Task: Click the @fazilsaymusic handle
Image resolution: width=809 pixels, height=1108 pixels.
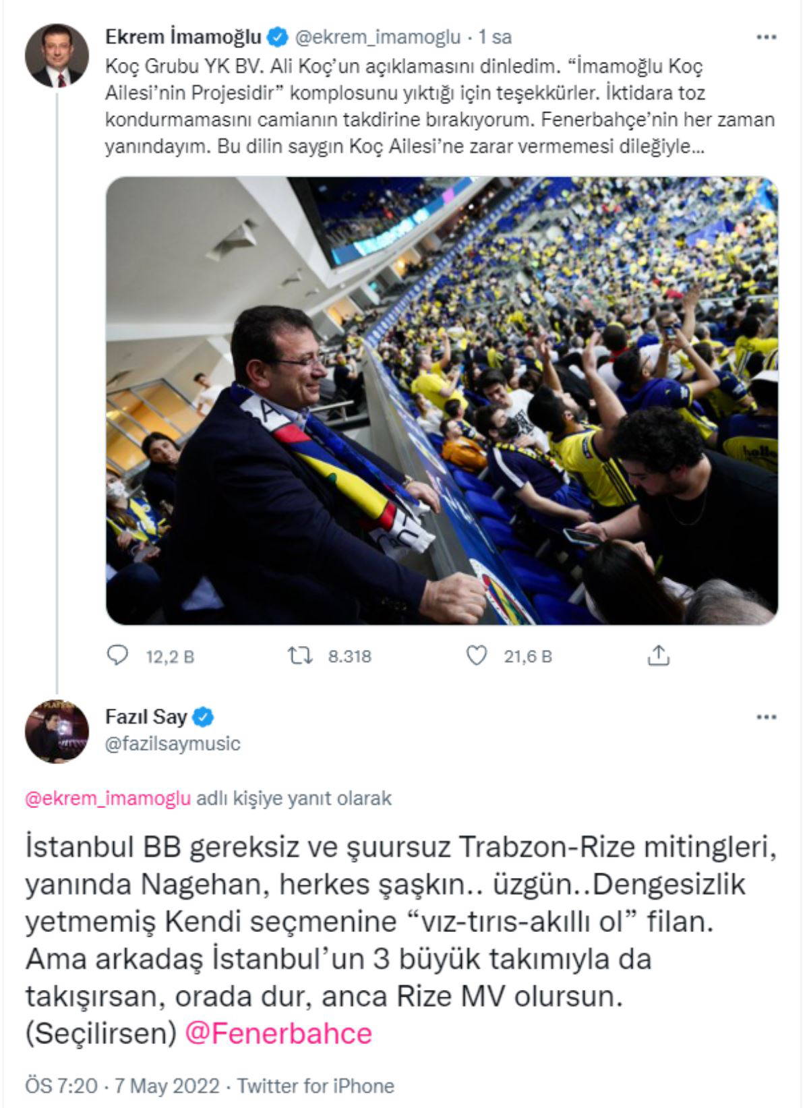Action: pyautogui.click(x=173, y=744)
